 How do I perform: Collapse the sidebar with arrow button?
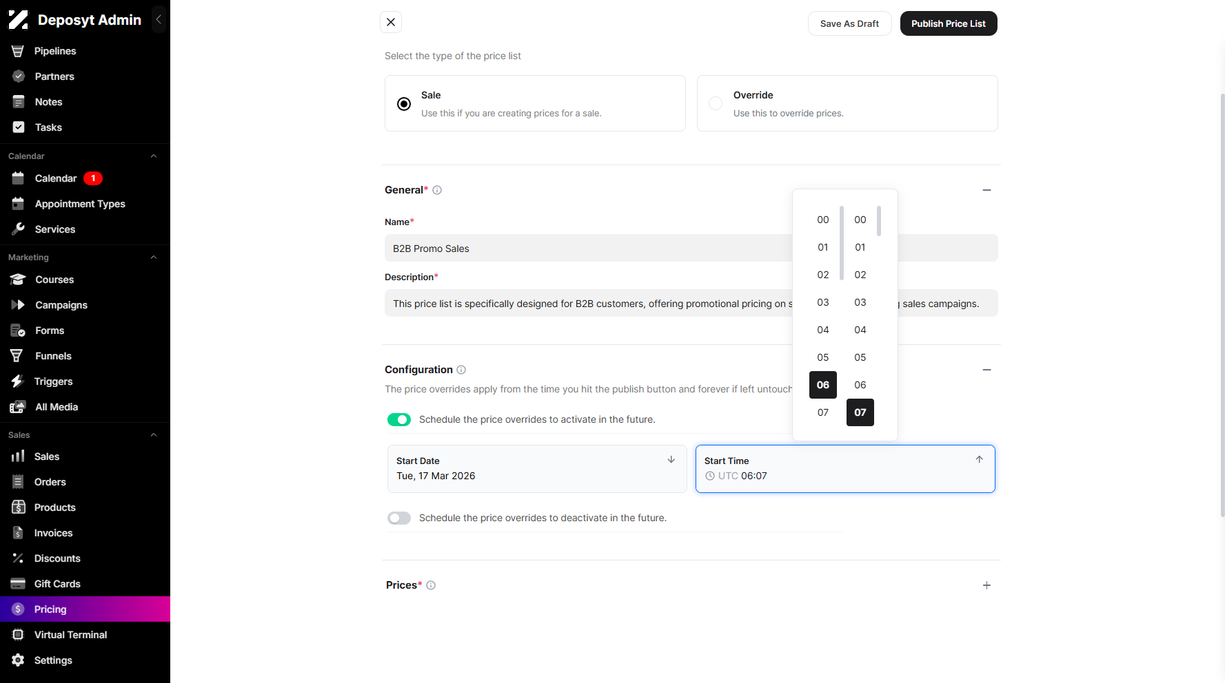click(x=159, y=19)
